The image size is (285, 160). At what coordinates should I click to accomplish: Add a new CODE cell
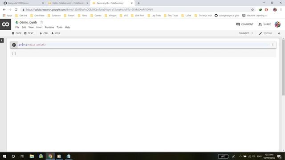click(x=17, y=33)
